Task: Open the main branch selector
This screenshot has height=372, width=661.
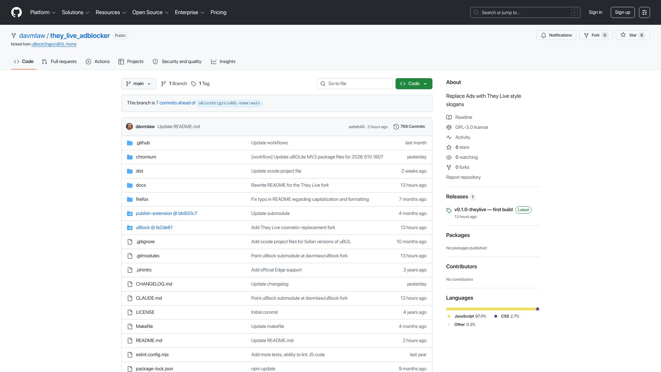Action: coord(138,84)
